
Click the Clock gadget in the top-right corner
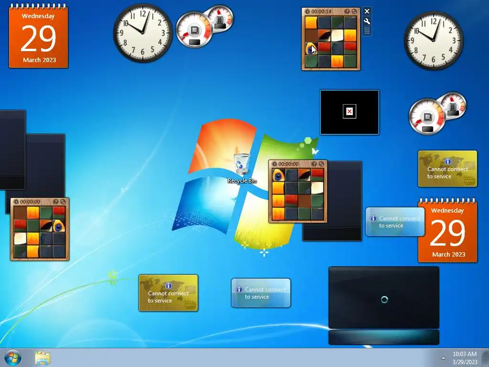tap(434, 41)
